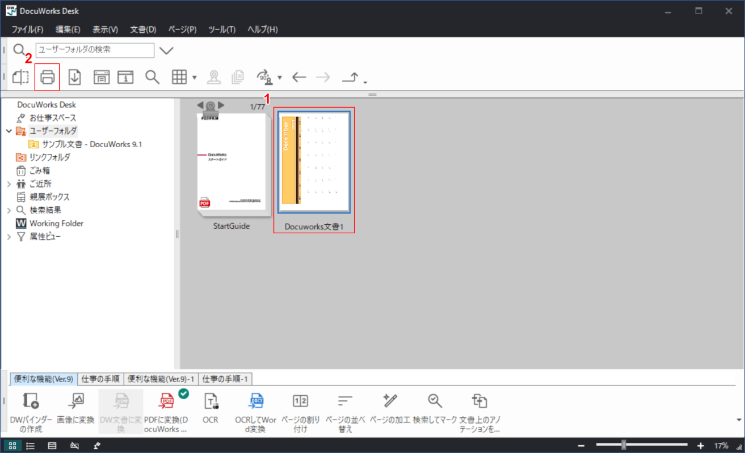Select リンクフォルダ in folder tree

pos(50,157)
